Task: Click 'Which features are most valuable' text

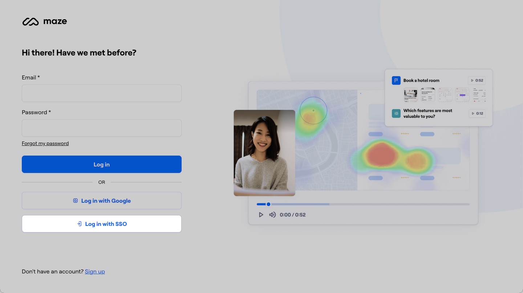Action: tap(428, 114)
